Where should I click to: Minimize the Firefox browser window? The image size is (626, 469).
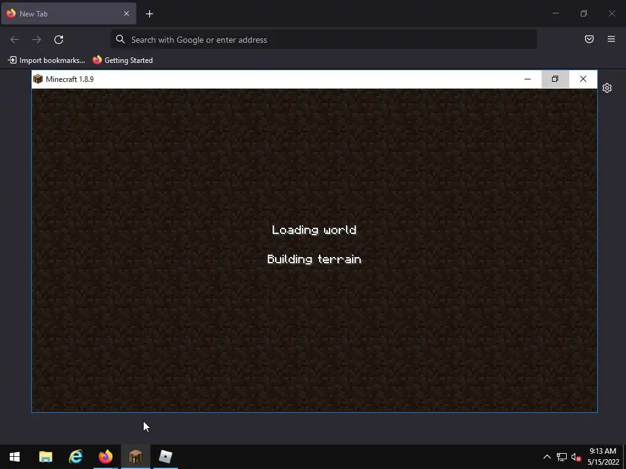click(x=555, y=13)
